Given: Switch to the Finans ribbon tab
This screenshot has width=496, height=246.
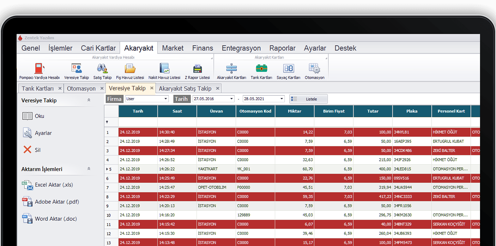Looking at the screenshot, I should (202, 48).
